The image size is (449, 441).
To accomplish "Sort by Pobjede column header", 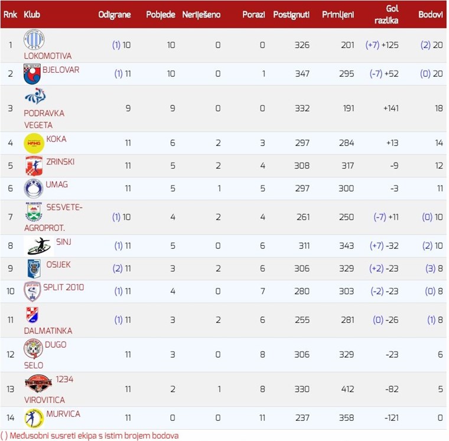I will click(161, 15).
